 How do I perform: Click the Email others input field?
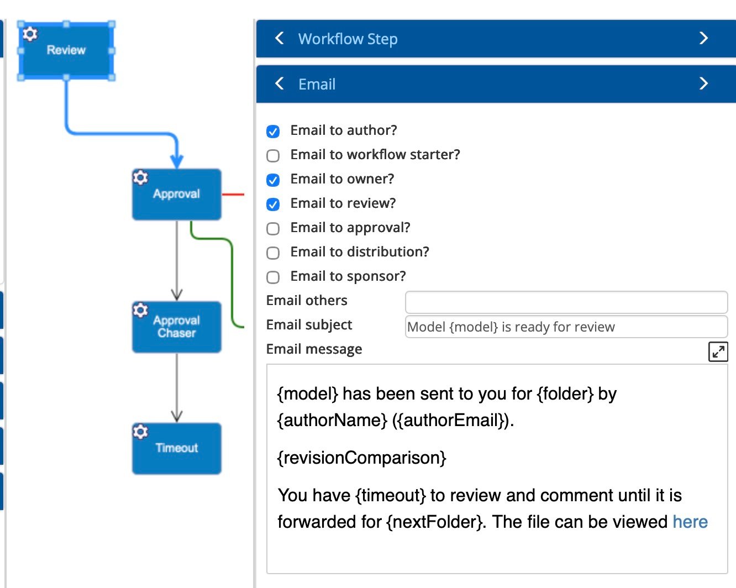(x=566, y=302)
